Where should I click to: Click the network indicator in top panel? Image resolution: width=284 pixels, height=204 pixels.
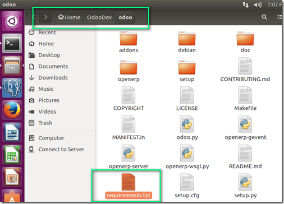(245, 4)
